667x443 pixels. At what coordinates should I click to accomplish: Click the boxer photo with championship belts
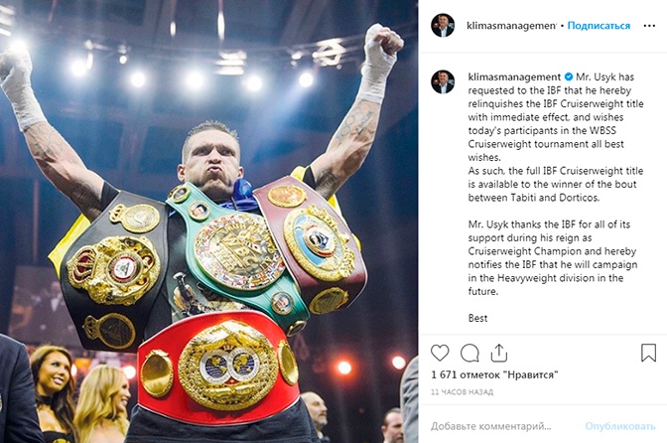(x=208, y=221)
